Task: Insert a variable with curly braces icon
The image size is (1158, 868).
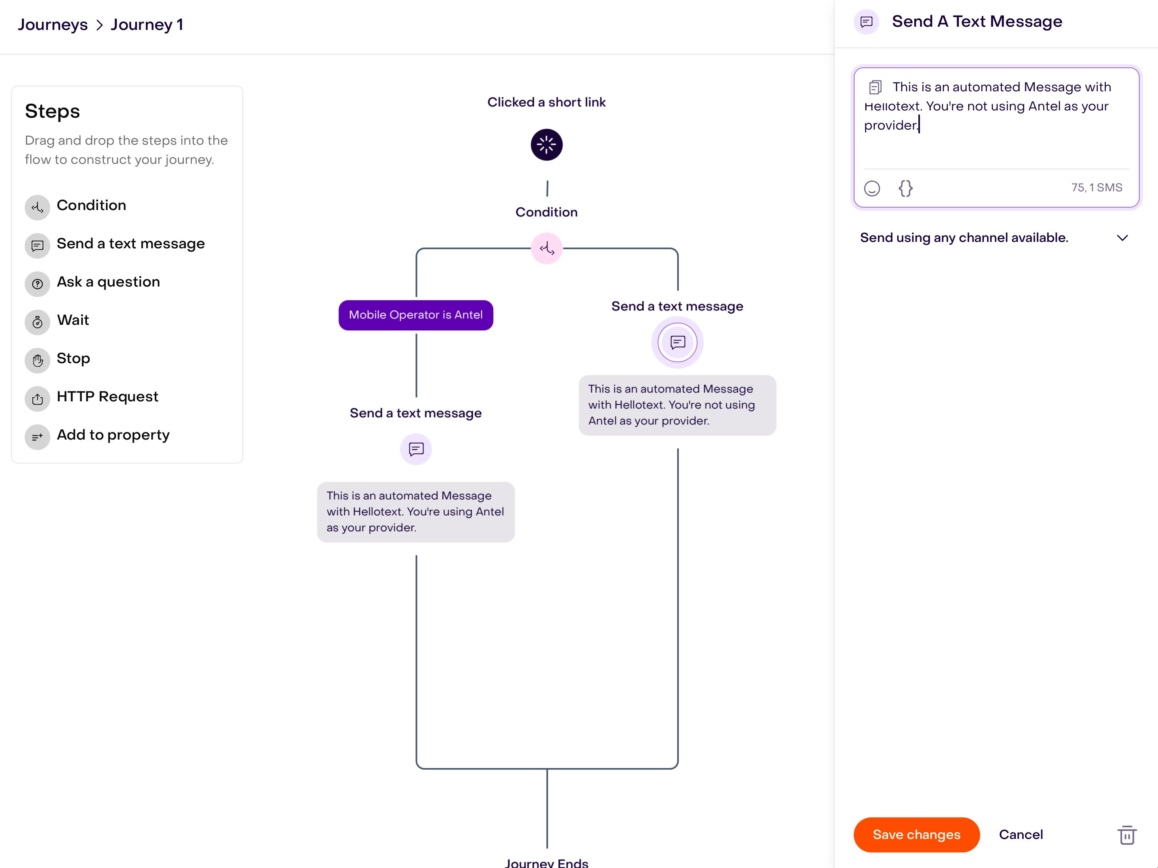Action: coord(905,189)
